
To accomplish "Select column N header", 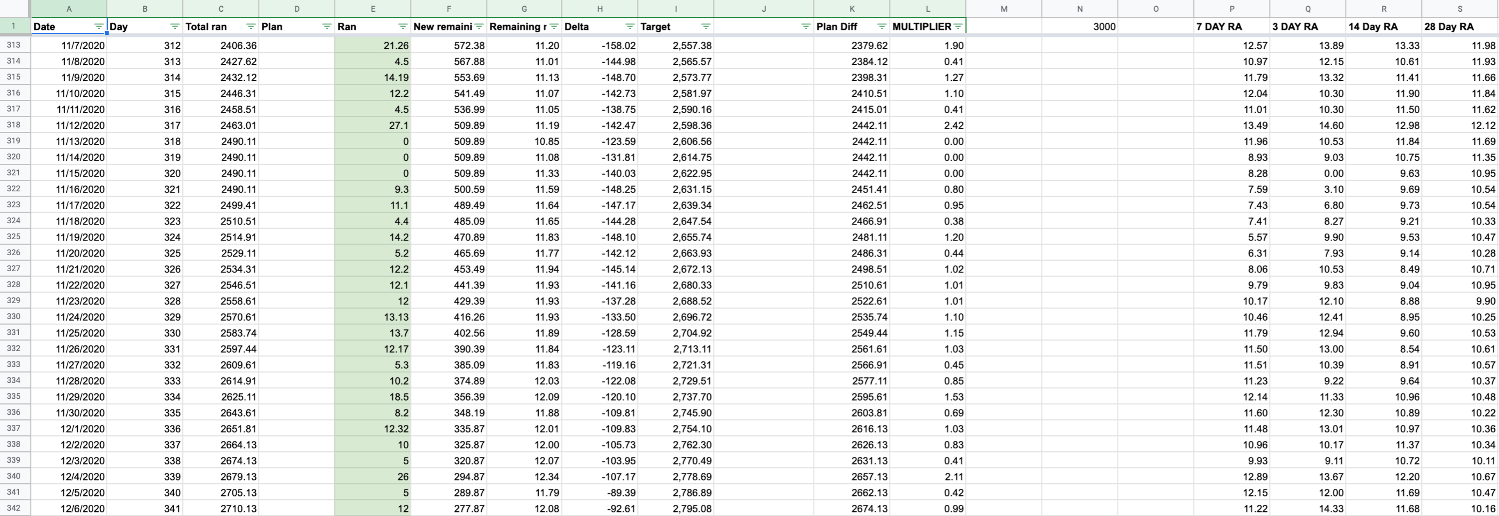I will click(x=1080, y=9).
